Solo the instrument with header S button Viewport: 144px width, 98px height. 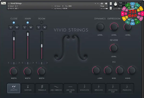111,4
